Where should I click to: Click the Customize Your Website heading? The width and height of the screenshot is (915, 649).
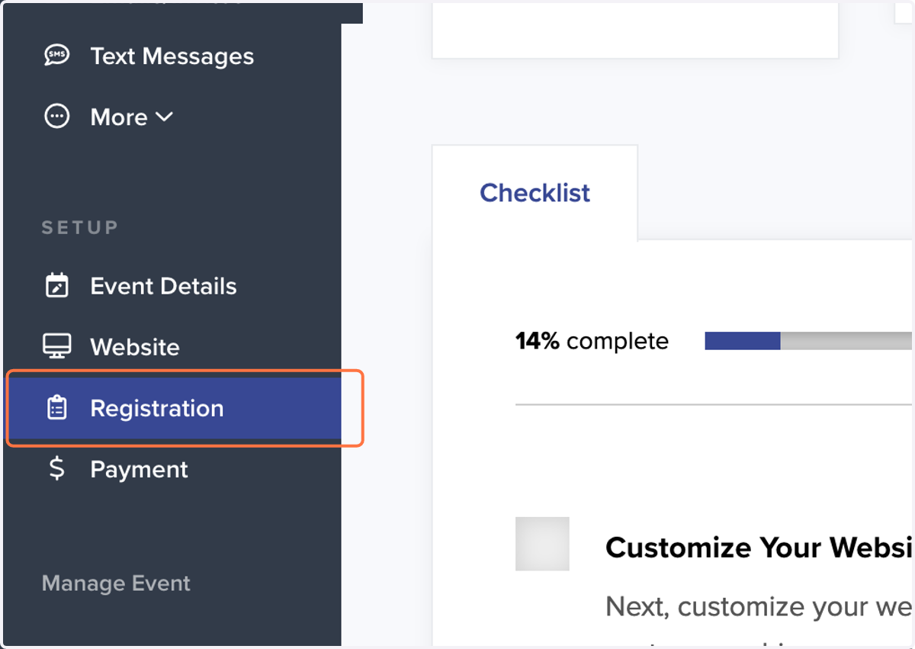coord(759,548)
